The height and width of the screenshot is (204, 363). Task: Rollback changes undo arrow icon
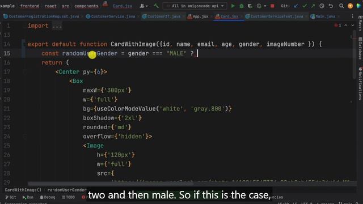click(x=331, y=6)
